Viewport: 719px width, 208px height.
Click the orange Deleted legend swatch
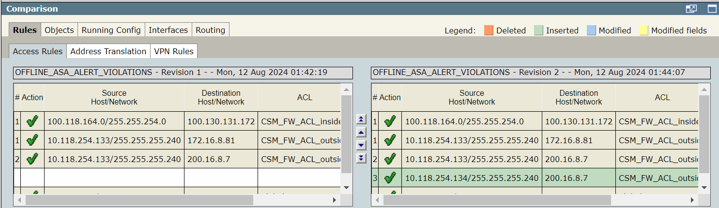[488, 30]
